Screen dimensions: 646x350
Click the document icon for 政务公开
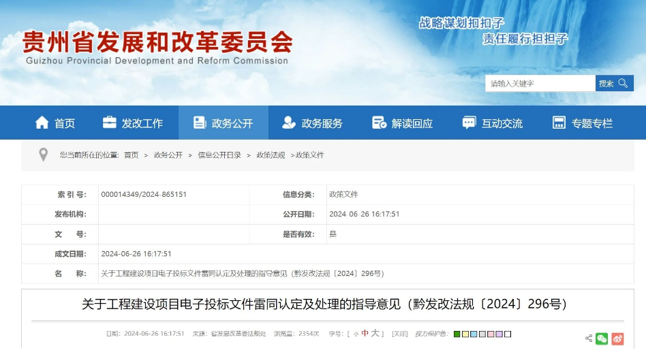(x=200, y=123)
